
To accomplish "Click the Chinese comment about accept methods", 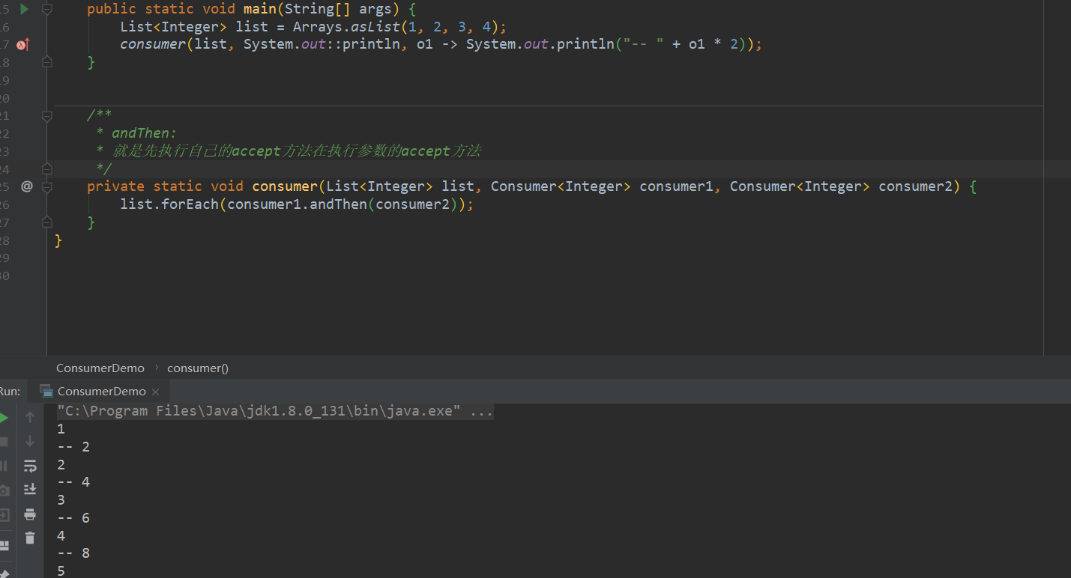I will click(296, 151).
